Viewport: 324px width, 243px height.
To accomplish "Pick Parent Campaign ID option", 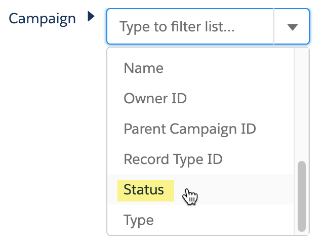I will click(x=200, y=129).
